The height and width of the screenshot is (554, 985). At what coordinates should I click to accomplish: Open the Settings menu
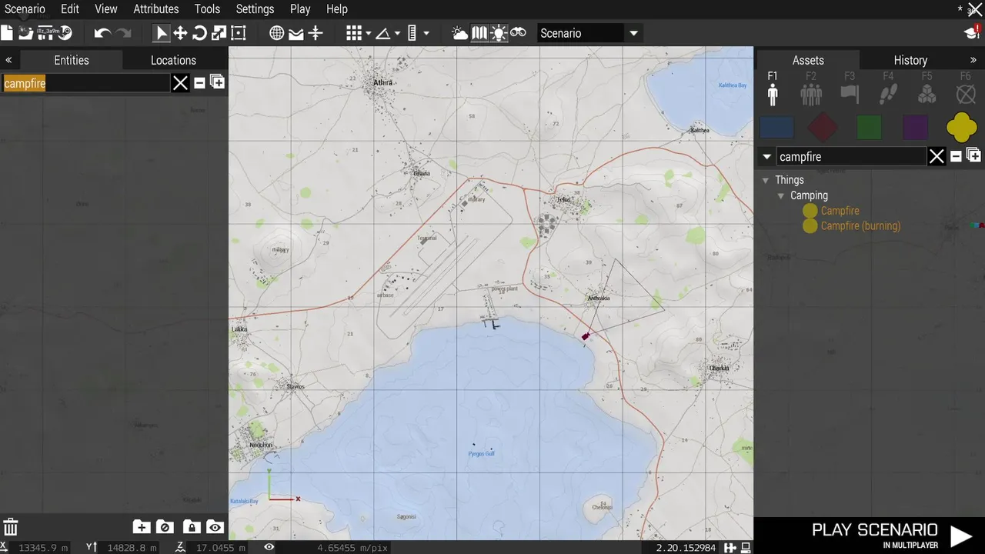tap(255, 9)
